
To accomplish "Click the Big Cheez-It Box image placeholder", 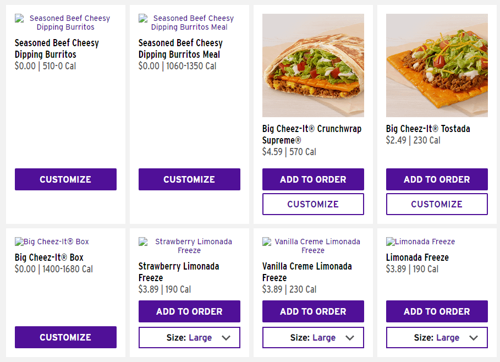I will coord(52,242).
